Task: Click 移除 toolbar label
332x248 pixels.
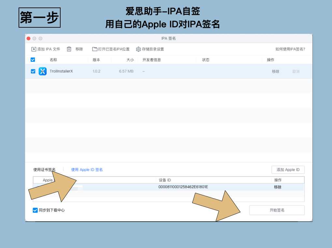Action: coord(79,49)
